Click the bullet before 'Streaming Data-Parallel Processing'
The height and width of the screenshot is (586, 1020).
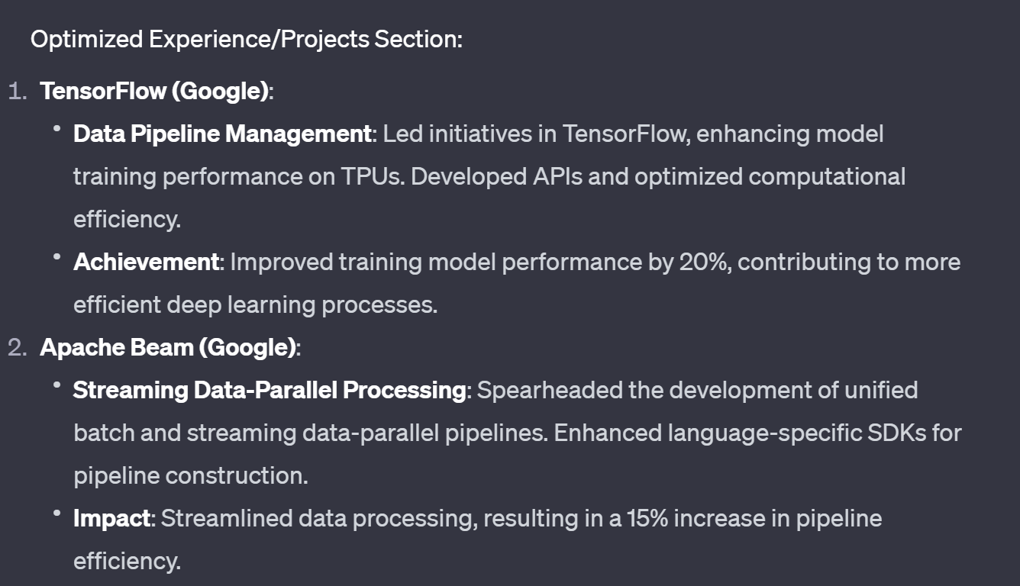pos(57,388)
